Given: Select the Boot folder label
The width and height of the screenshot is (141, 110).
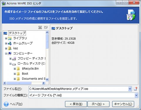Looking at the screenshot, I should tap(25, 74).
